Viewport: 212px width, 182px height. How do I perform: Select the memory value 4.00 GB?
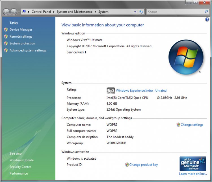(112, 104)
